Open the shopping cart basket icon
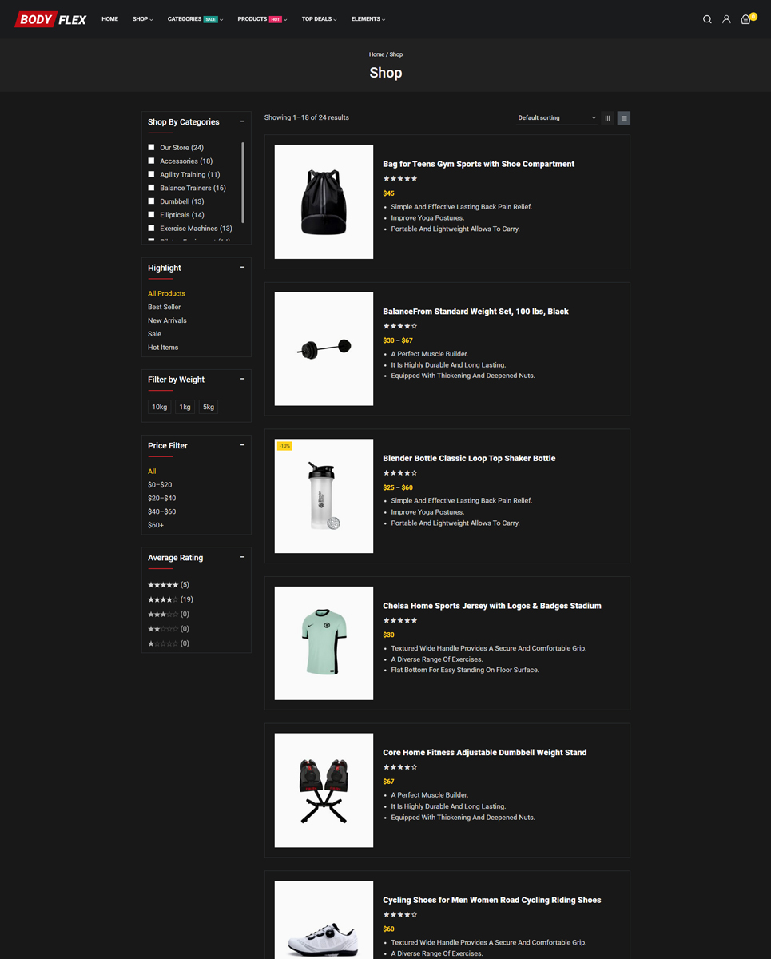The height and width of the screenshot is (959, 771). tap(746, 19)
